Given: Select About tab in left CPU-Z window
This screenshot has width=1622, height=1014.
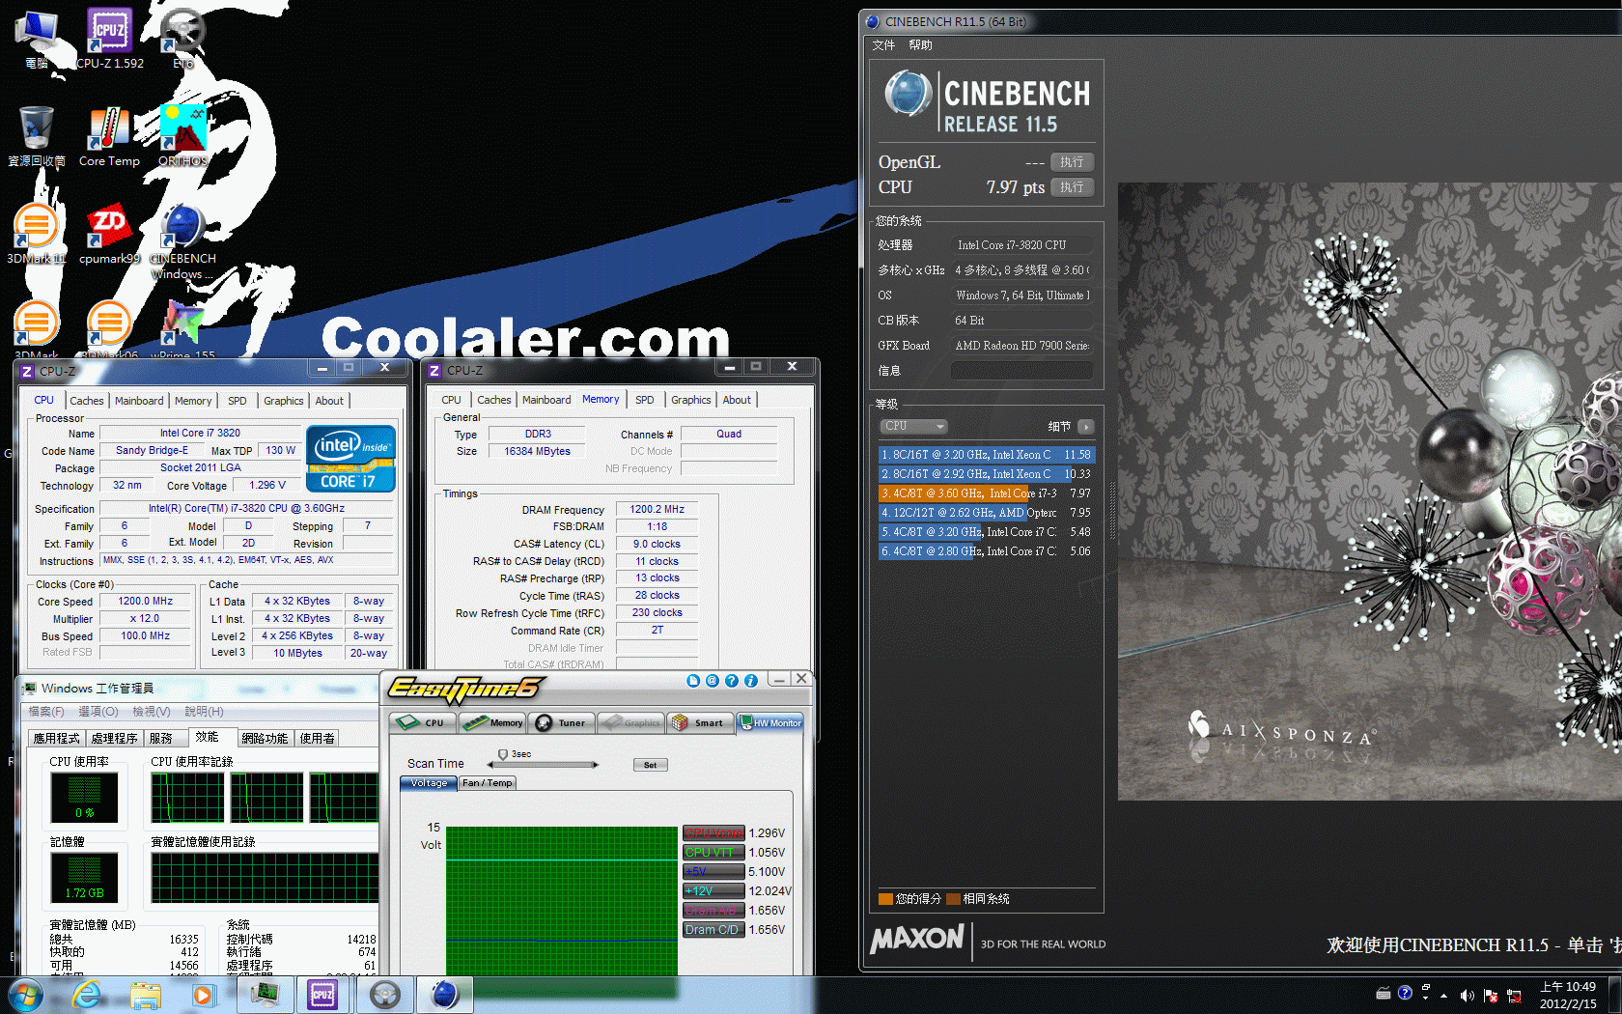Looking at the screenshot, I should (329, 401).
